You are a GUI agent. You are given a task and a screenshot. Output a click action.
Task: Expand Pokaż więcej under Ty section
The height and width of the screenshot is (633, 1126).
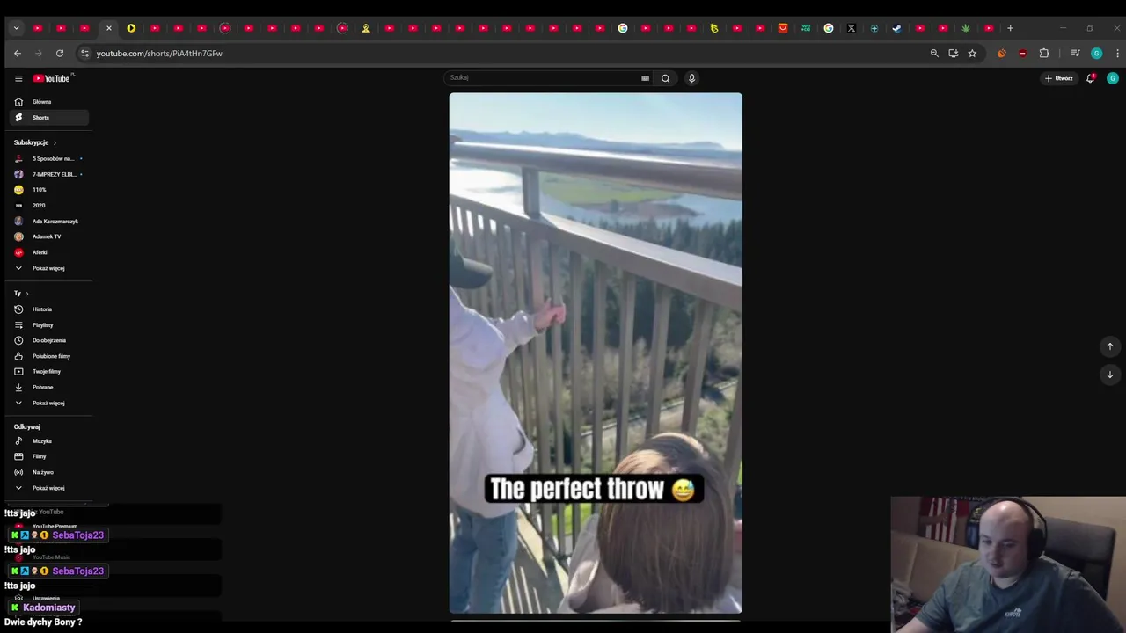pyautogui.click(x=49, y=403)
